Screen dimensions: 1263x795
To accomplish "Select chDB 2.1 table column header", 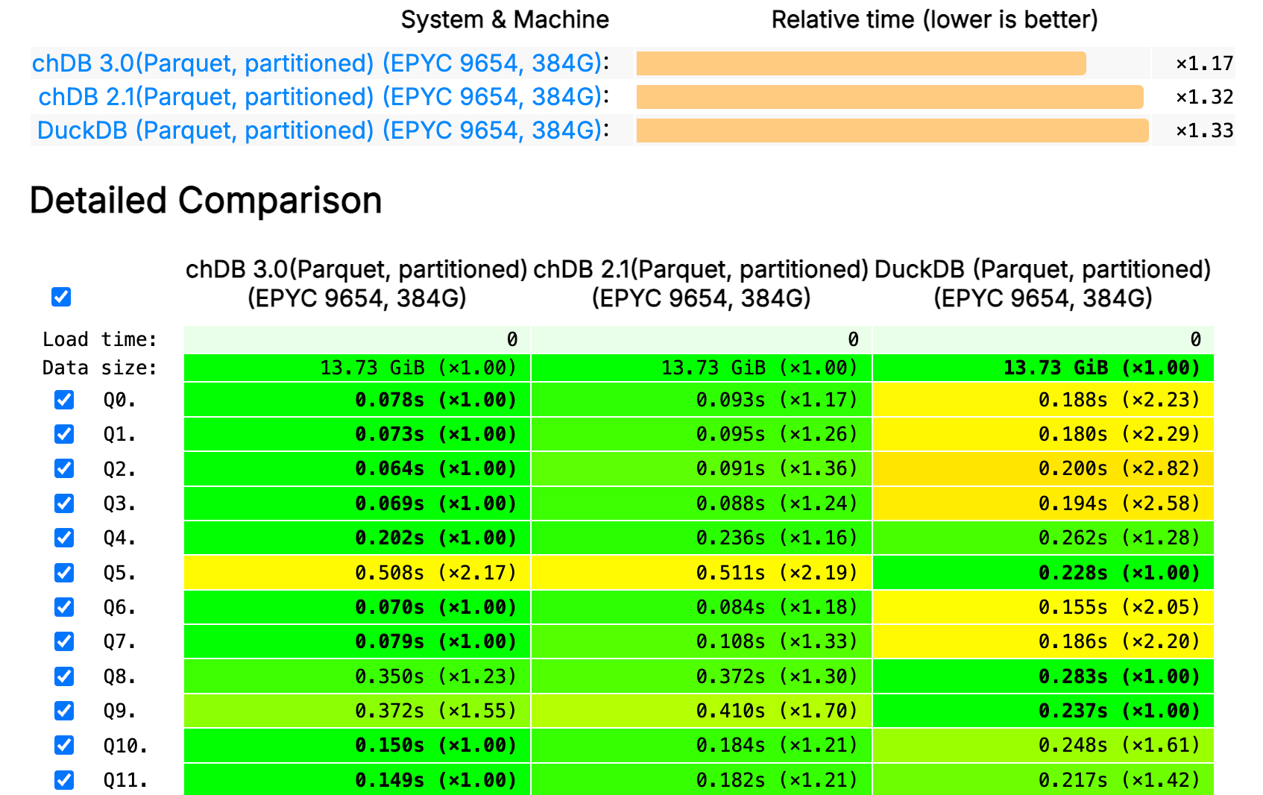I will [702, 283].
